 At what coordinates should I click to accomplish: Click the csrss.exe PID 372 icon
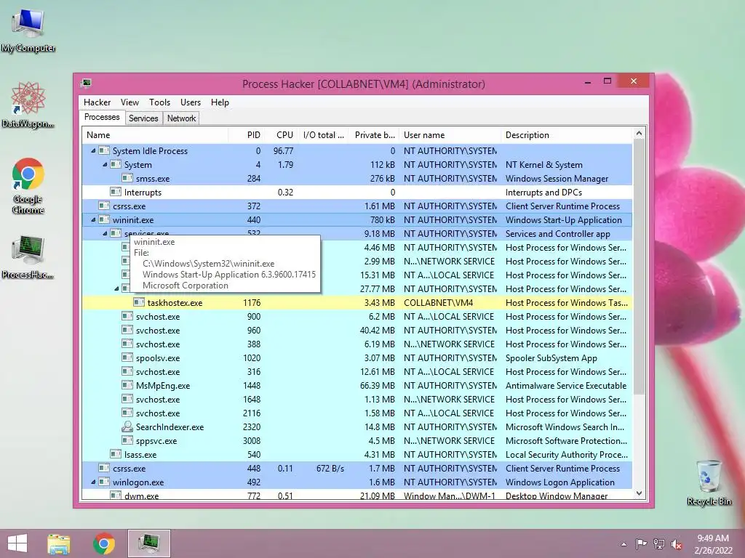point(104,206)
